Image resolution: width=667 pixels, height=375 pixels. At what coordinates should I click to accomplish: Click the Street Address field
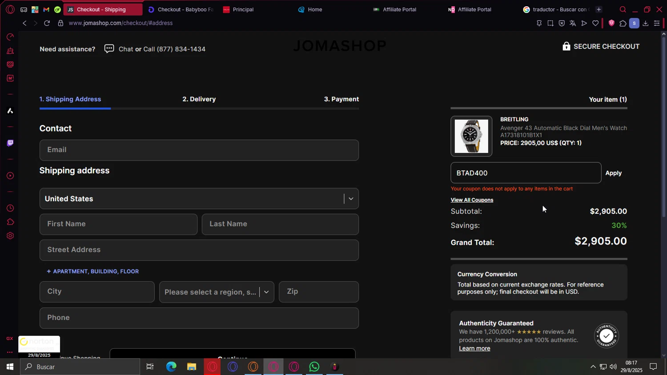(199, 250)
